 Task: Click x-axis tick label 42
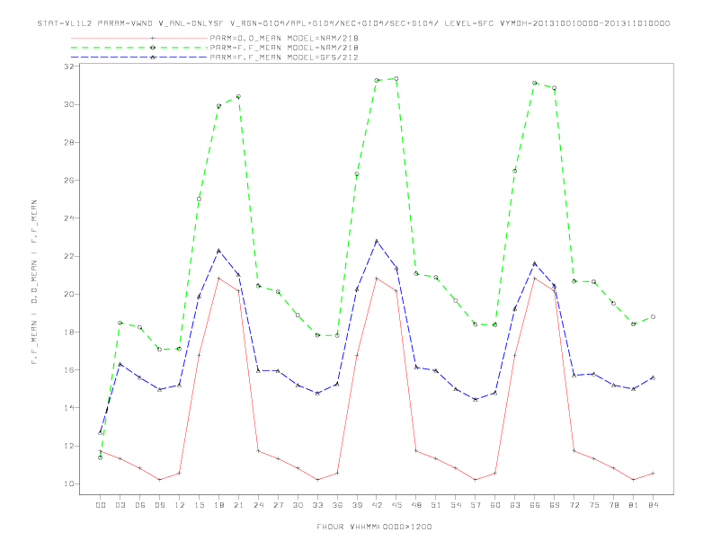click(x=377, y=505)
